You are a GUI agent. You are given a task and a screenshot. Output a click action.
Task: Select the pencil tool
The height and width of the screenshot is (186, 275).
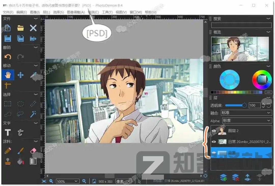pyautogui.click(x=7, y=151)
